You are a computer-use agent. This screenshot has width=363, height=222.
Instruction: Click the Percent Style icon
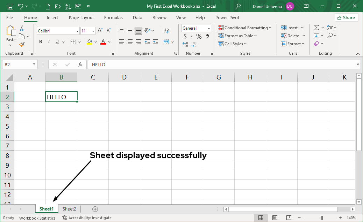coord(198,36)
